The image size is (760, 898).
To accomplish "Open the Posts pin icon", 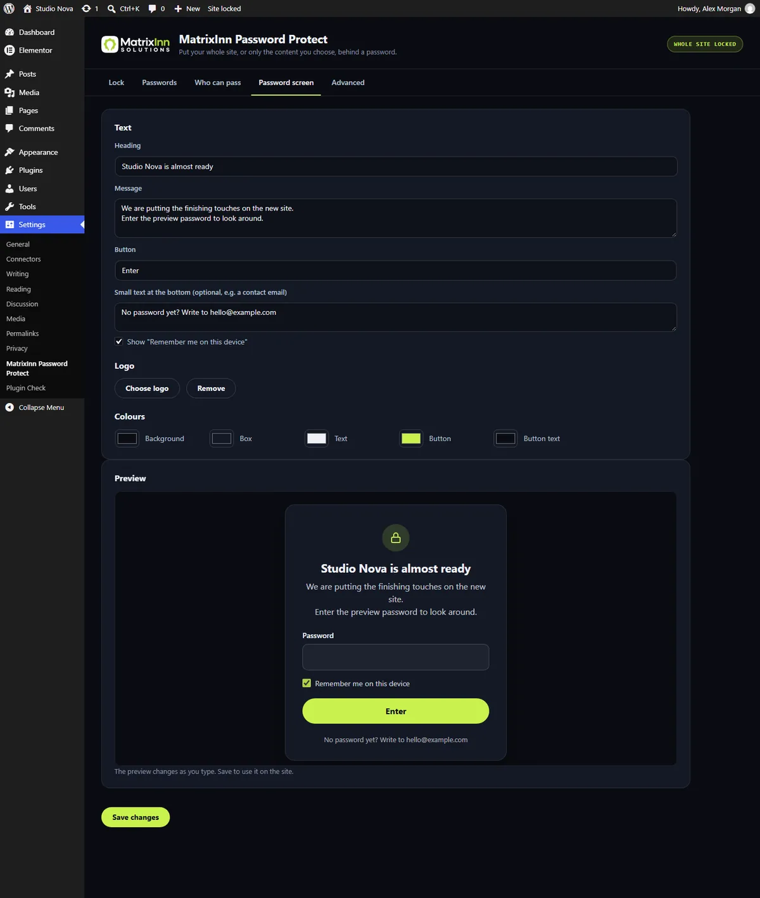I will coord(9,74).
